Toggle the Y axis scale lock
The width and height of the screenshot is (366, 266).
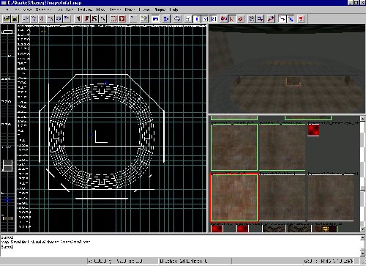point(205,19)
